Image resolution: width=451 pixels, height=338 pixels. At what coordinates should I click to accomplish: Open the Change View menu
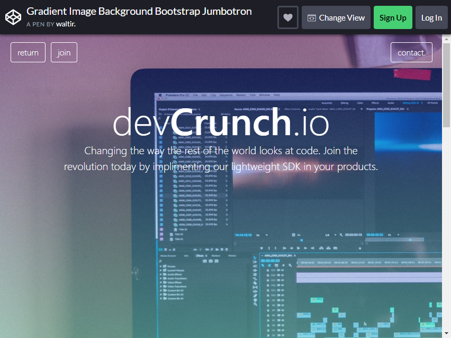336,17
